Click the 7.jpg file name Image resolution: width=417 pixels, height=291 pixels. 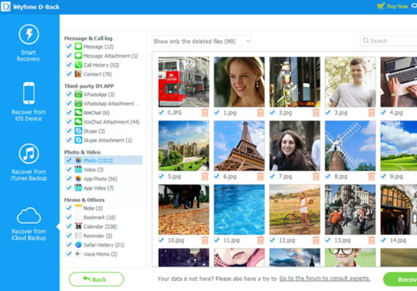click(286, 177)
